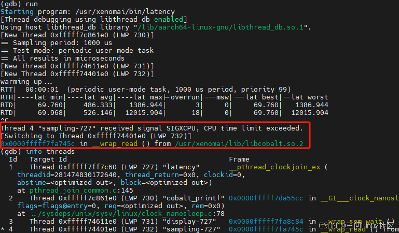Click the 'overrun' column header

point(185,97)
